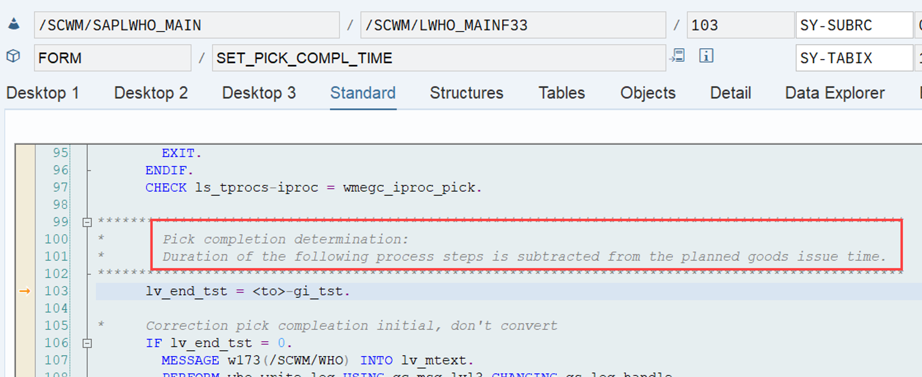Switch to the Desktop 2 tab
The width and height of the screenshot is (922, 377).
(x=150, y=93)
